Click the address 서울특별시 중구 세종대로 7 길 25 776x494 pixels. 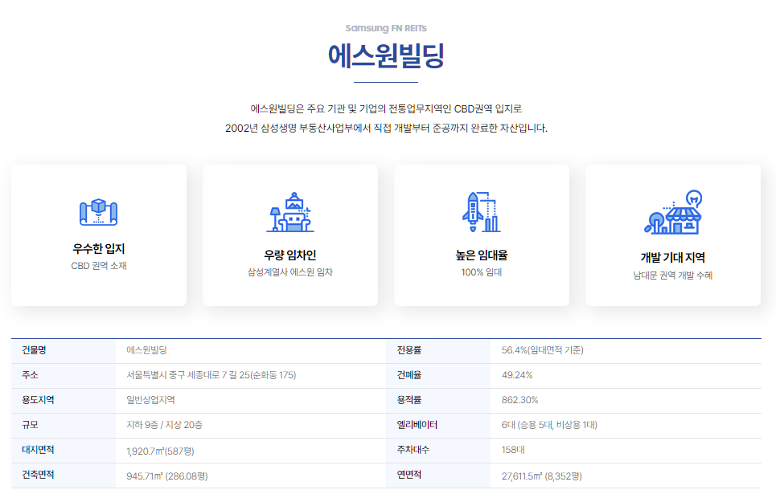211,375
